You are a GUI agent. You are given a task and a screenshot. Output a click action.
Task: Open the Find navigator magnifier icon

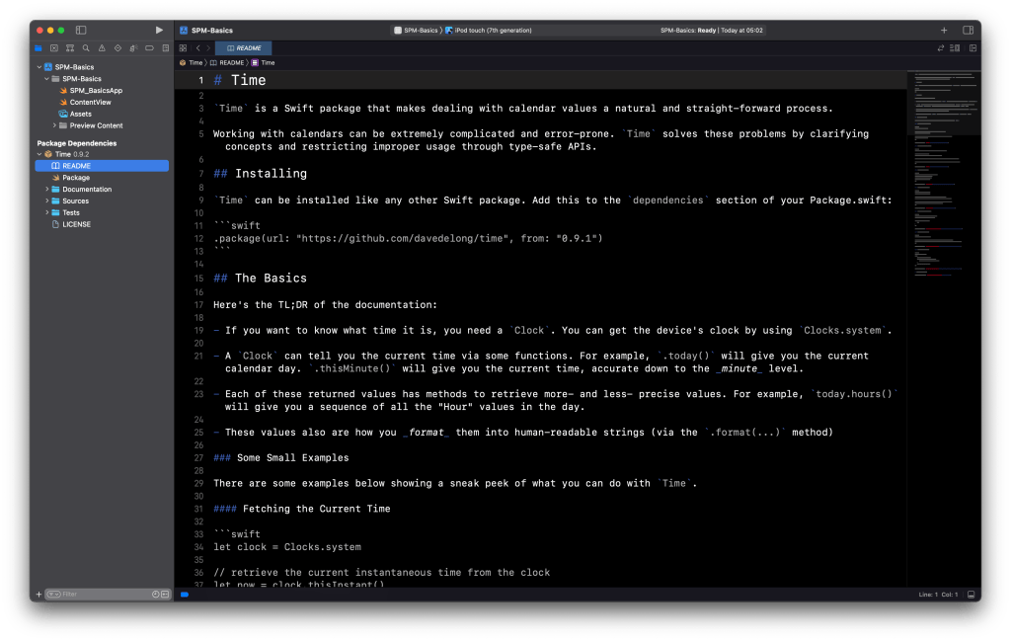click(86, 47)
